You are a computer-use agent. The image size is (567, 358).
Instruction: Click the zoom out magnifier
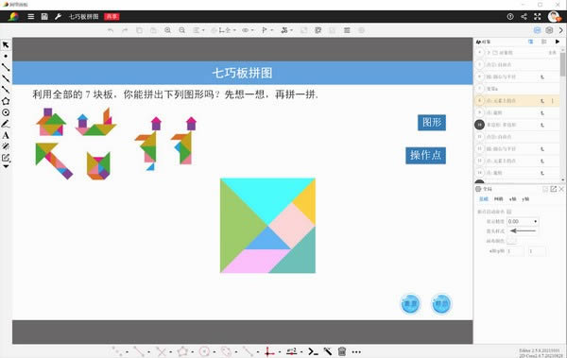coord(181,30)
